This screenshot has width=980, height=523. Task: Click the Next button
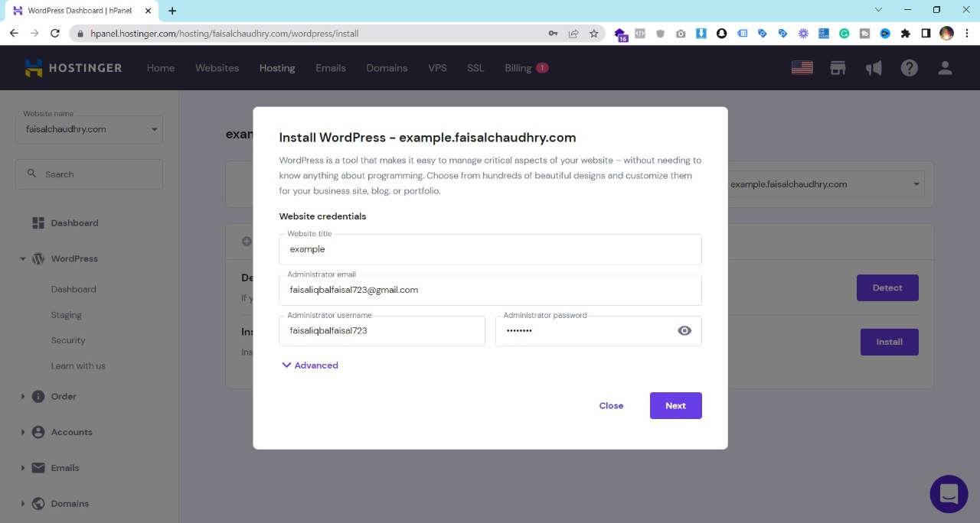(x=675, y=405)
